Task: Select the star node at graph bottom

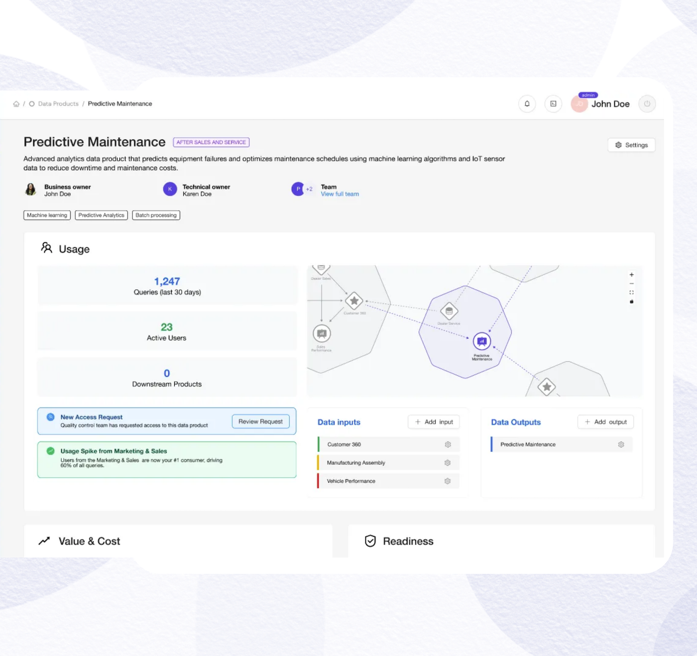Action: [547, 387]
